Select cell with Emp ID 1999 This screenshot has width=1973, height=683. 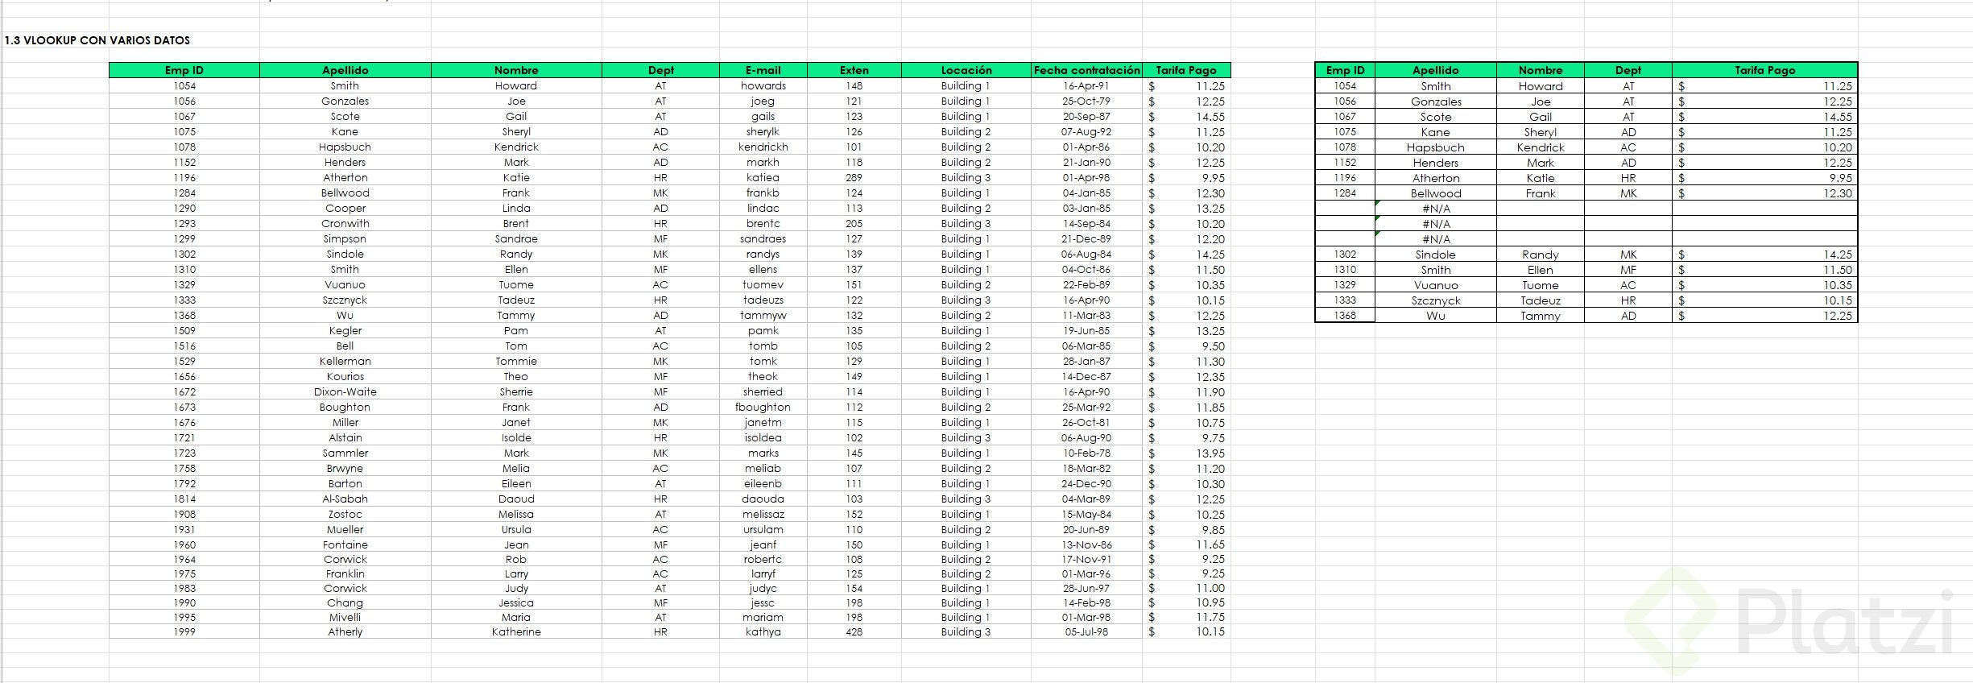point(184,632)
